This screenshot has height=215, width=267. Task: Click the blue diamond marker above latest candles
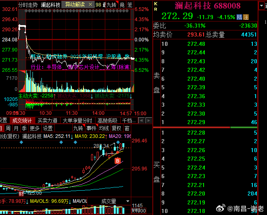(118, 142)
